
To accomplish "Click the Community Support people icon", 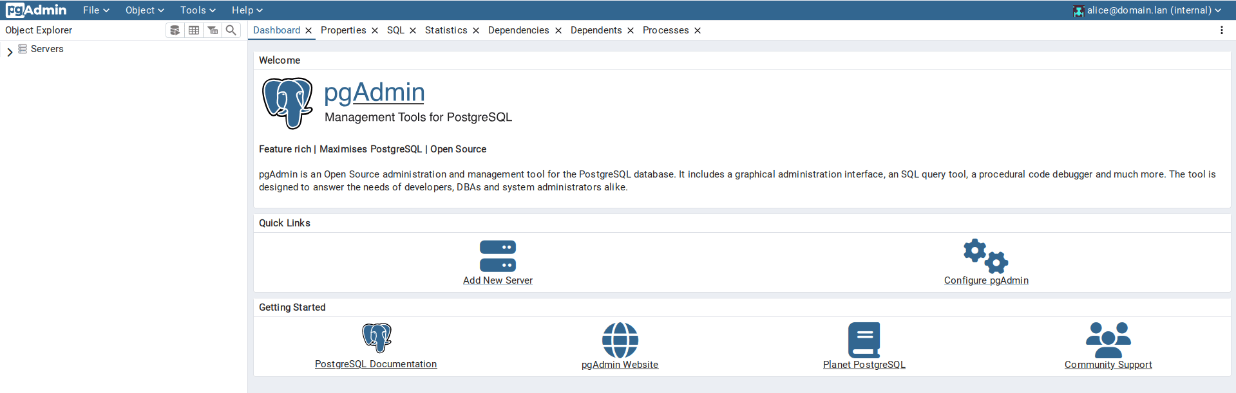I will coord(1108,340).
